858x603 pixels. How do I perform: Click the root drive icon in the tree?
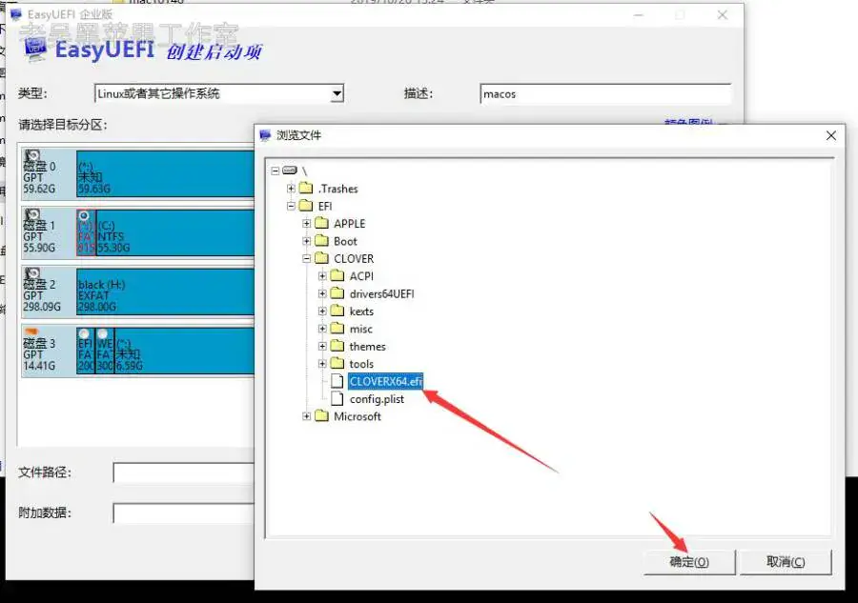(x=290, y=171)
